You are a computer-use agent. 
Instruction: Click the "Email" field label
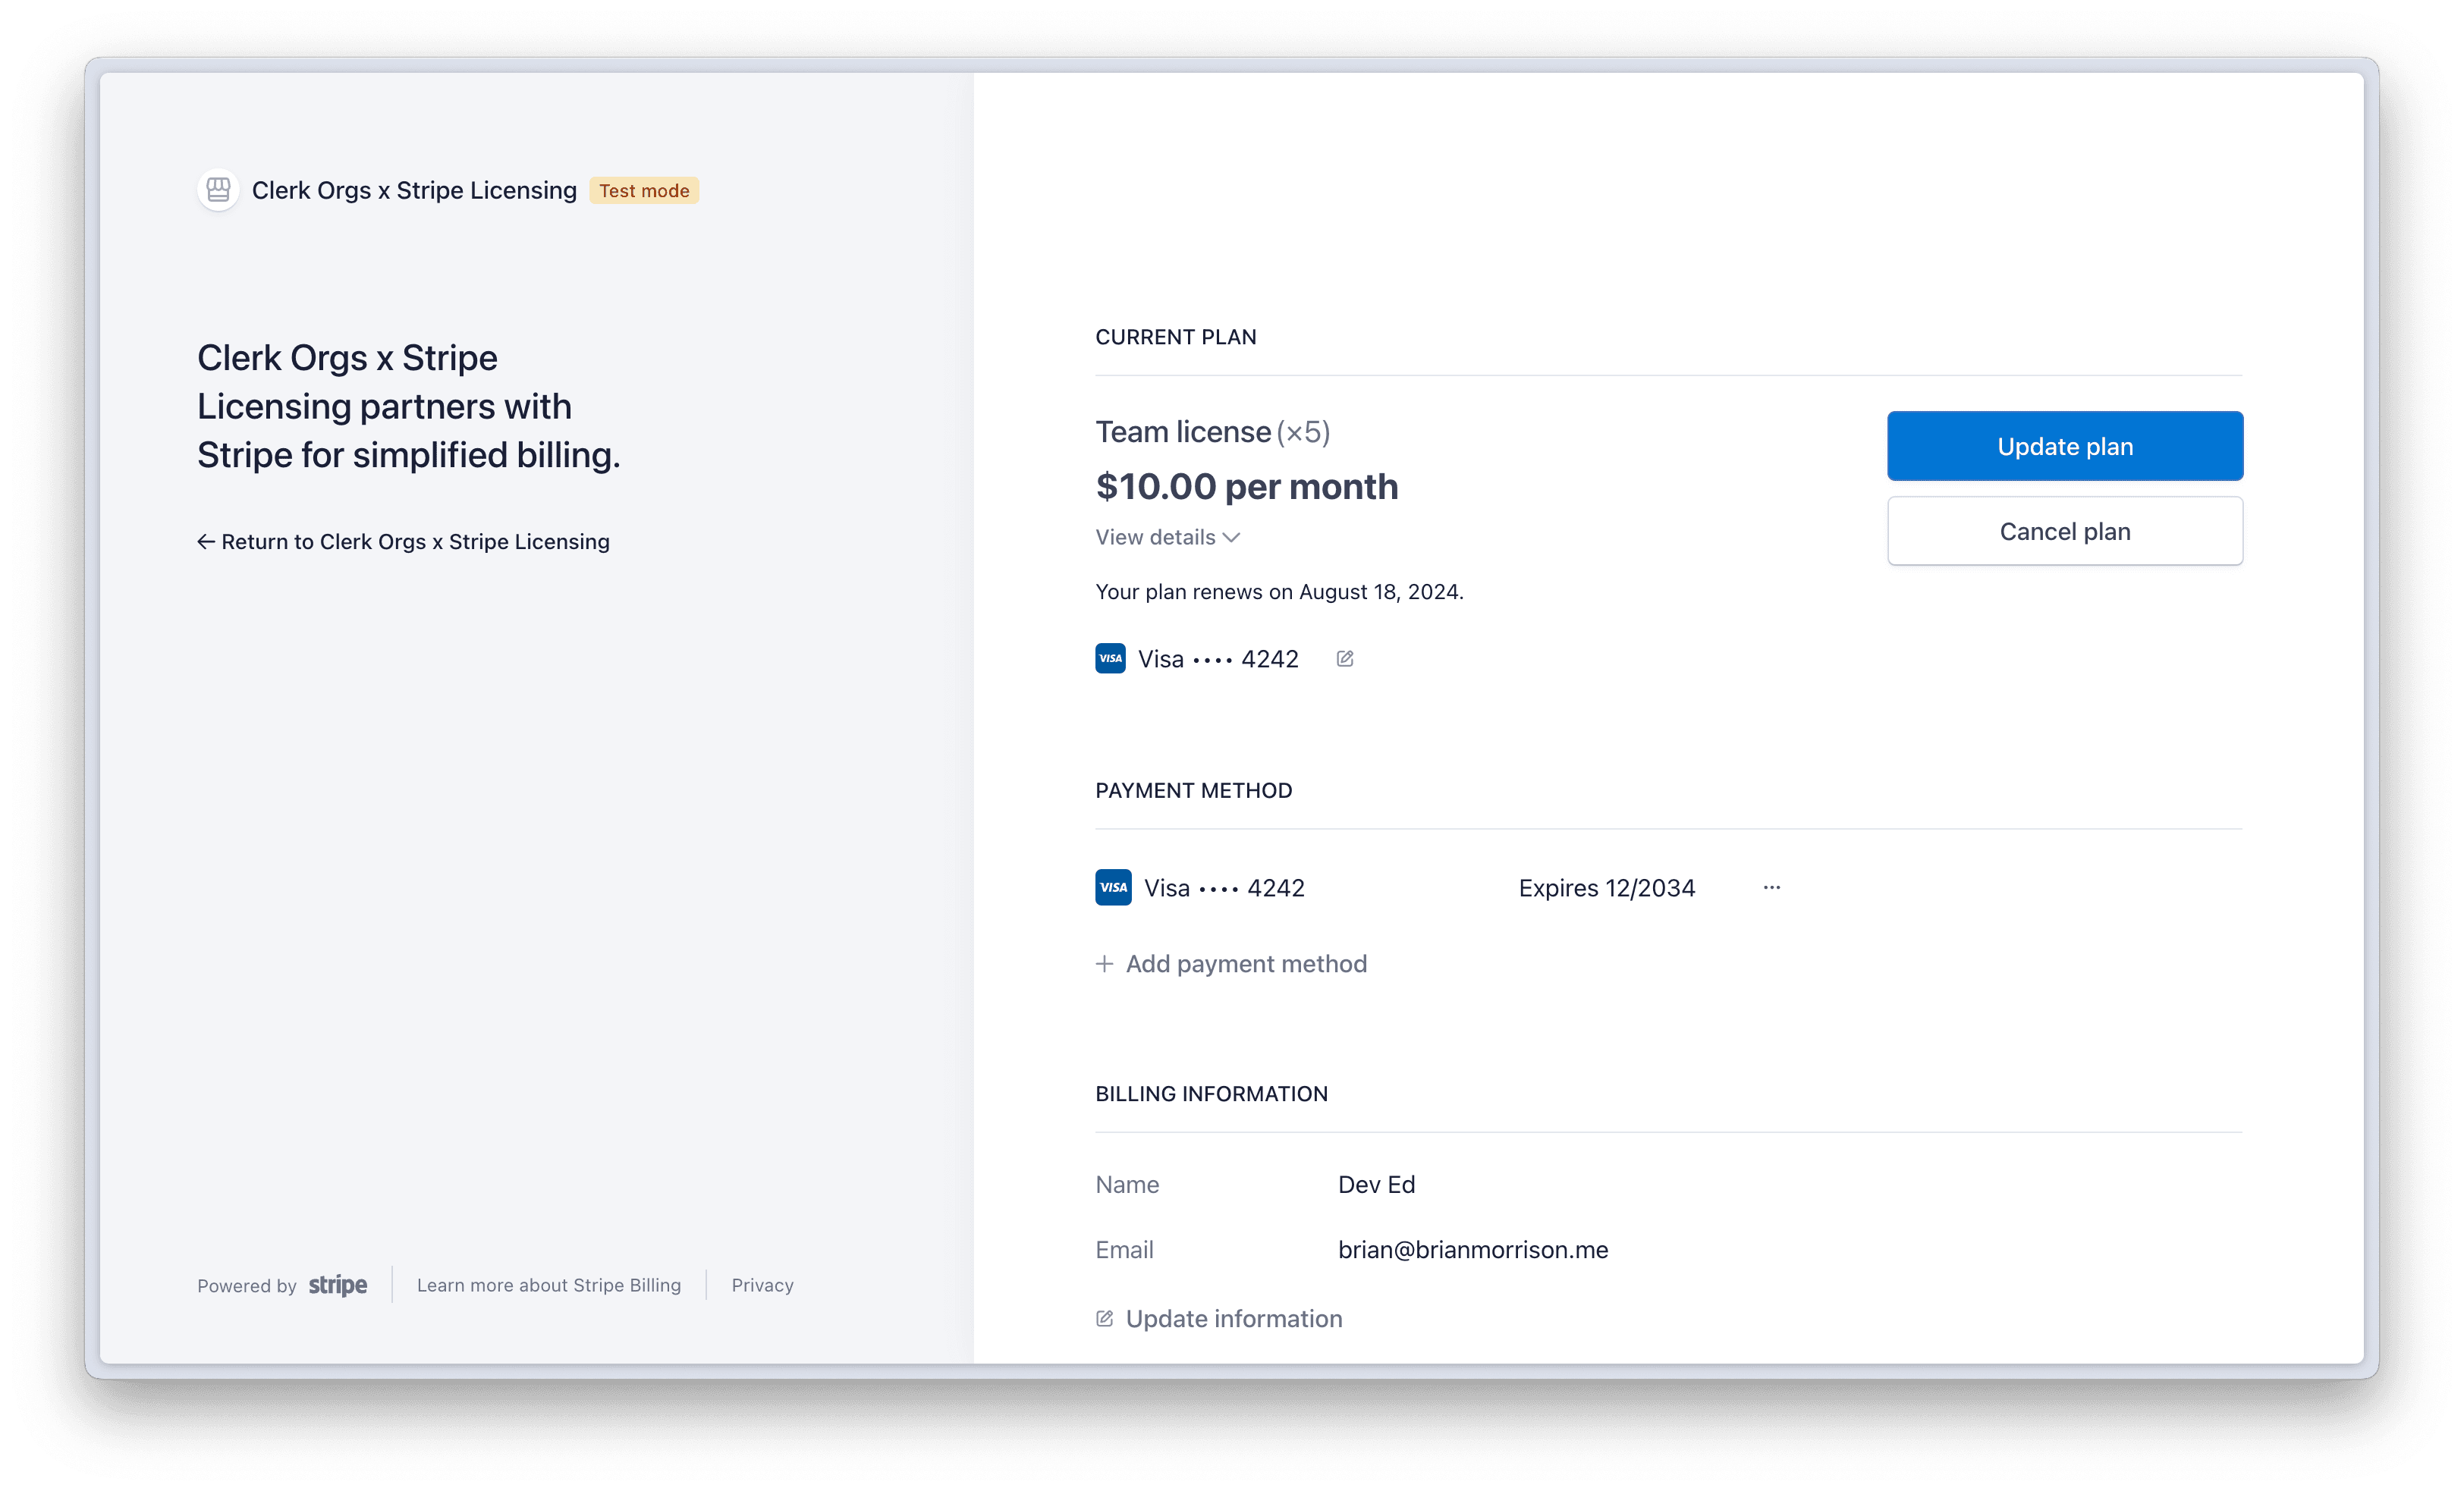coord(1124,1250)
